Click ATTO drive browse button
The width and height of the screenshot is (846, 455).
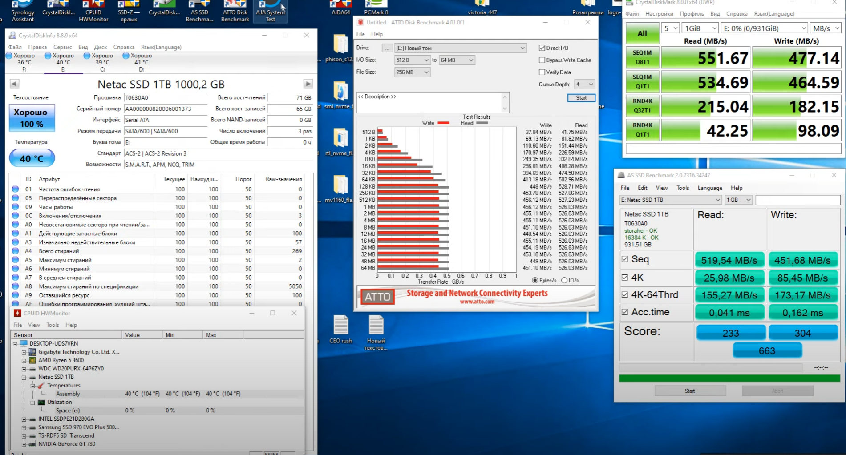[387, 48]
